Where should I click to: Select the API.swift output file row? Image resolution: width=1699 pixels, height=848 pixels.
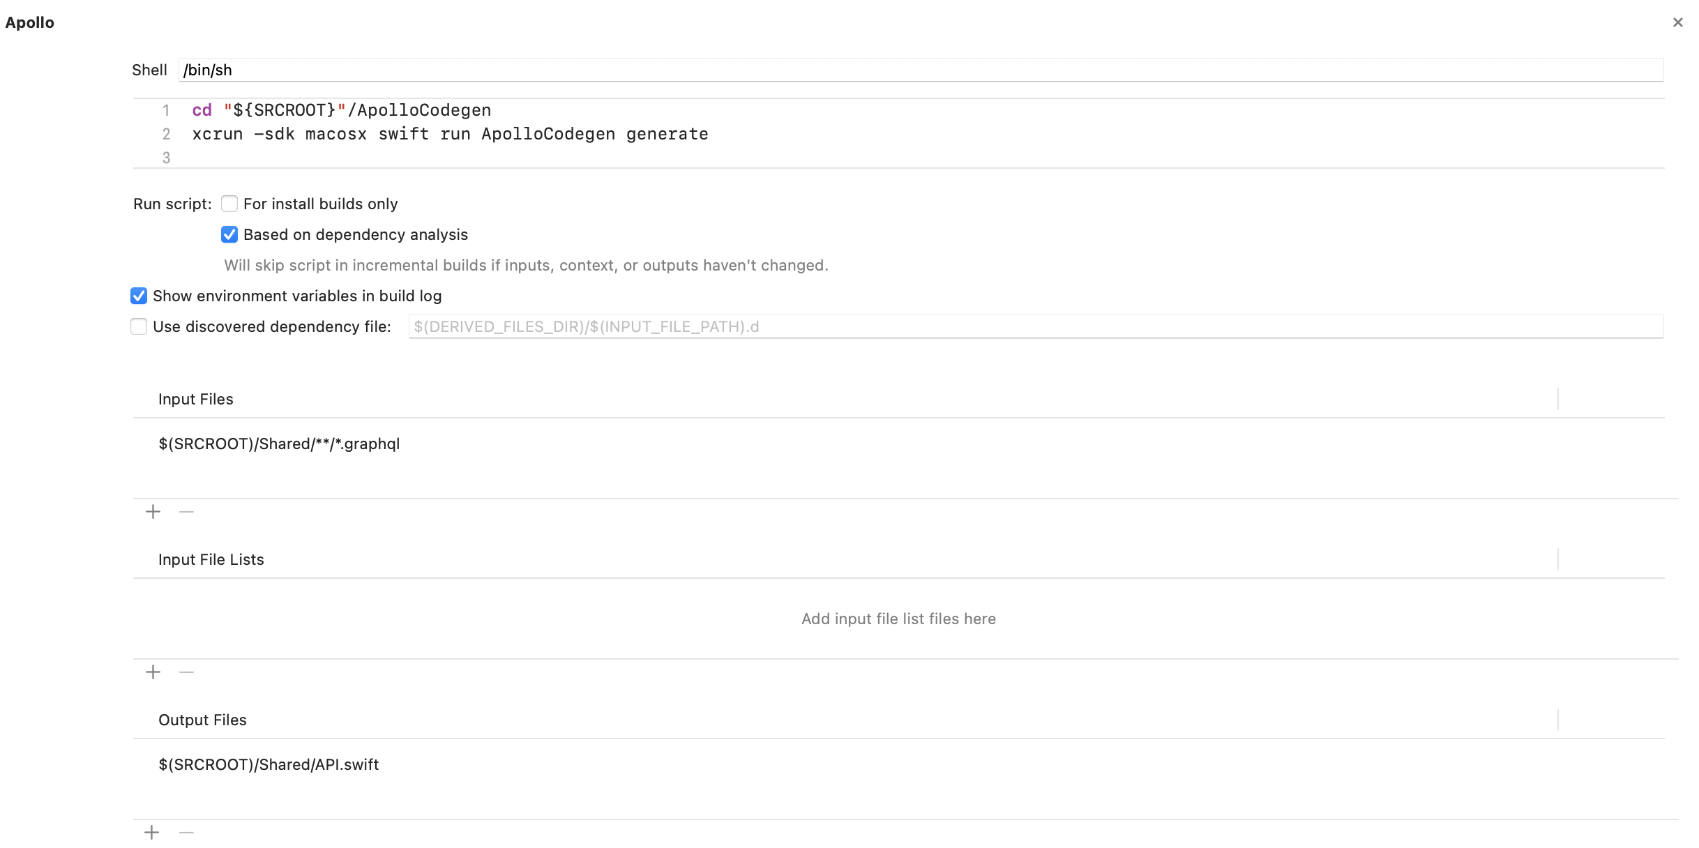coord(898,765)
